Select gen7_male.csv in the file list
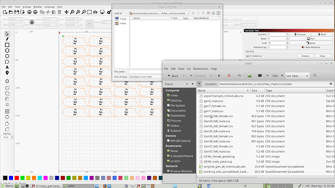The height and width of the screenshot is (188, 335). click(214, 111)
